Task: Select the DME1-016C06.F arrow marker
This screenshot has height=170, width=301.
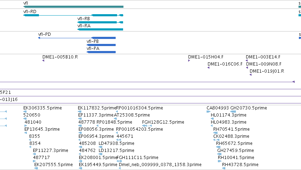Action: pos(208,68)
